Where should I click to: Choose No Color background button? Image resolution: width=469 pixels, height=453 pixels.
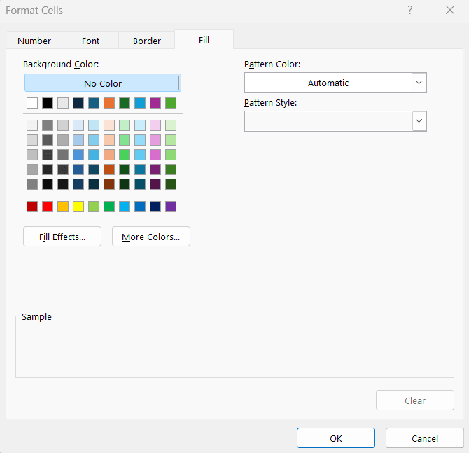103,83
